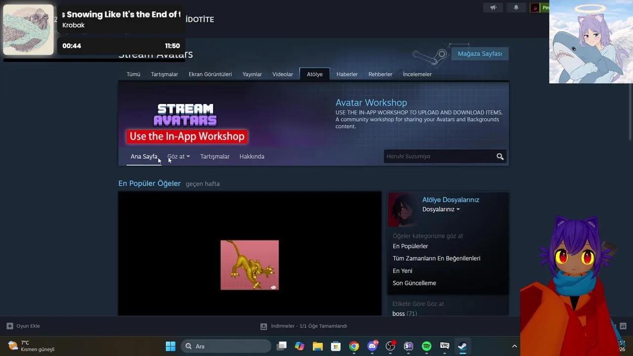Image resolution: width=633 pixels, height=356 pixels.
Task: Click the Steam announcements megaphone icon
Action: [493, 7]
